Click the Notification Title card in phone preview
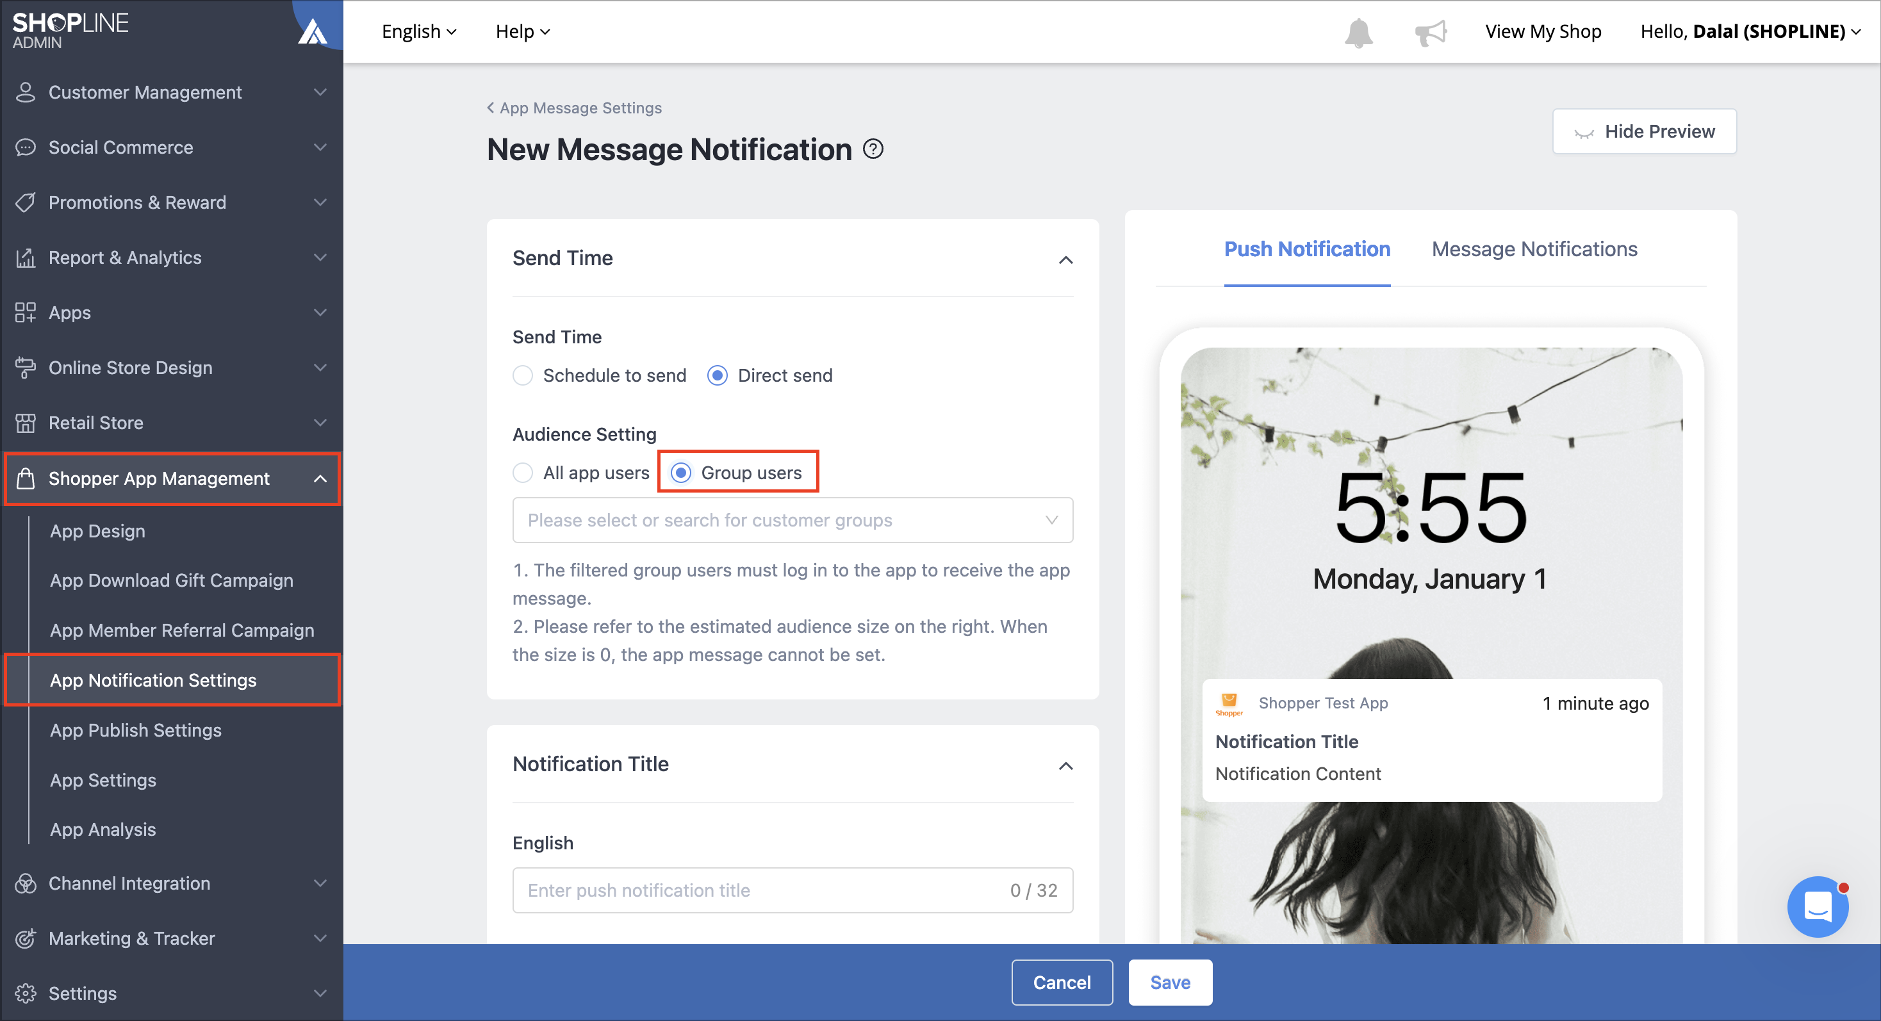This screenshot has height=1021, width=1881. pyautogui.click(x=1431, y=740)
